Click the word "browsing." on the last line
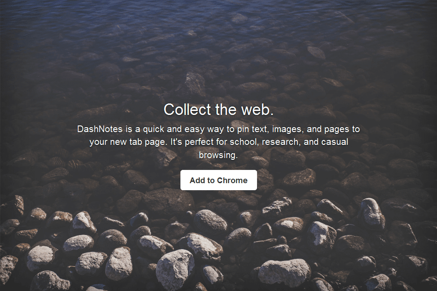Screen dimensions: 437x291 tap(218, 155)
